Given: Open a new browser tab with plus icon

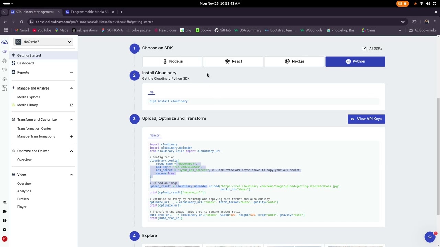Looking at the screenshot, I should pos(121,12).
